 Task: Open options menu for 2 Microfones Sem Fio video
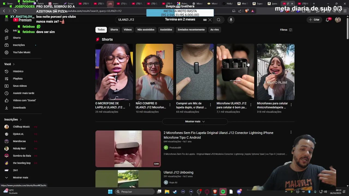pos(291,132)
